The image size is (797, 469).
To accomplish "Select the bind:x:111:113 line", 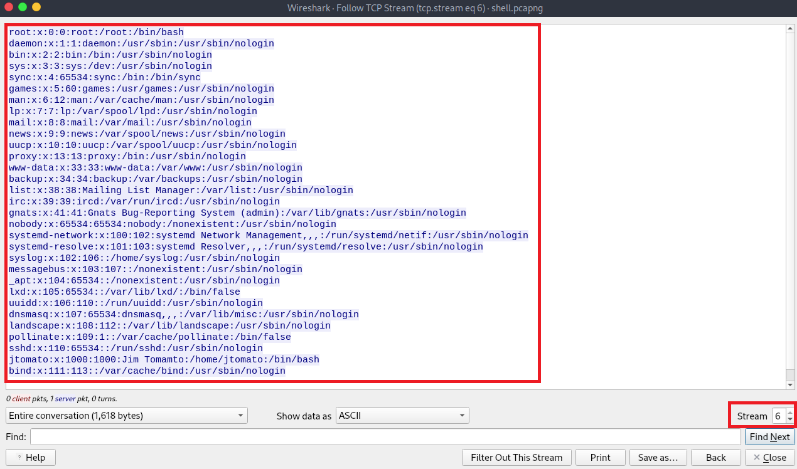I will (x=147, y=371).
